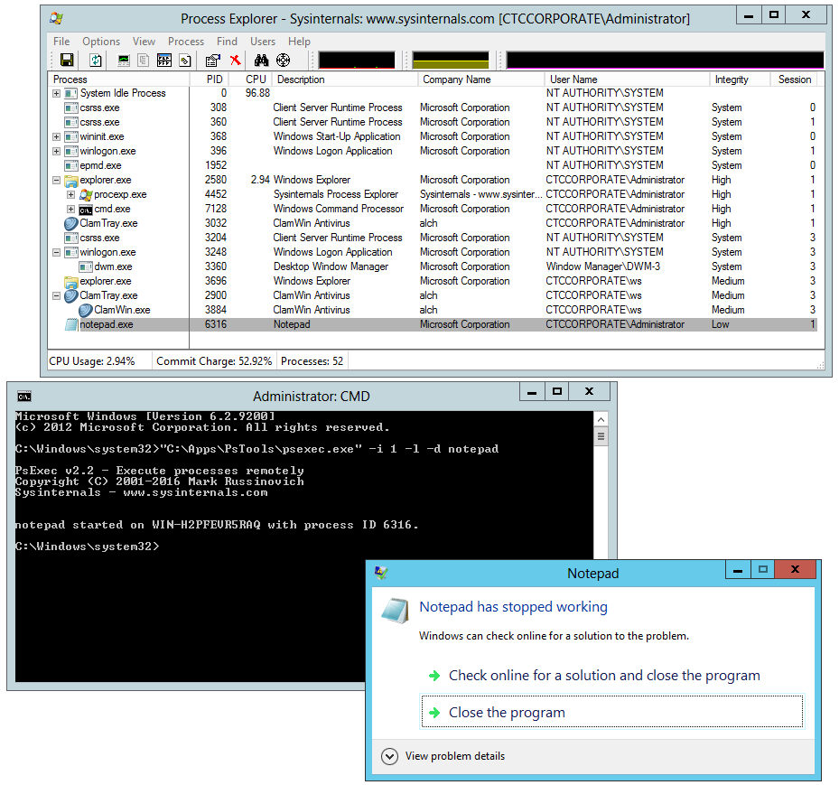Toggle the Show Lower Pane toolbar icon
The width and height of the screenshot is (839, 785).
[x=164, y=60]
